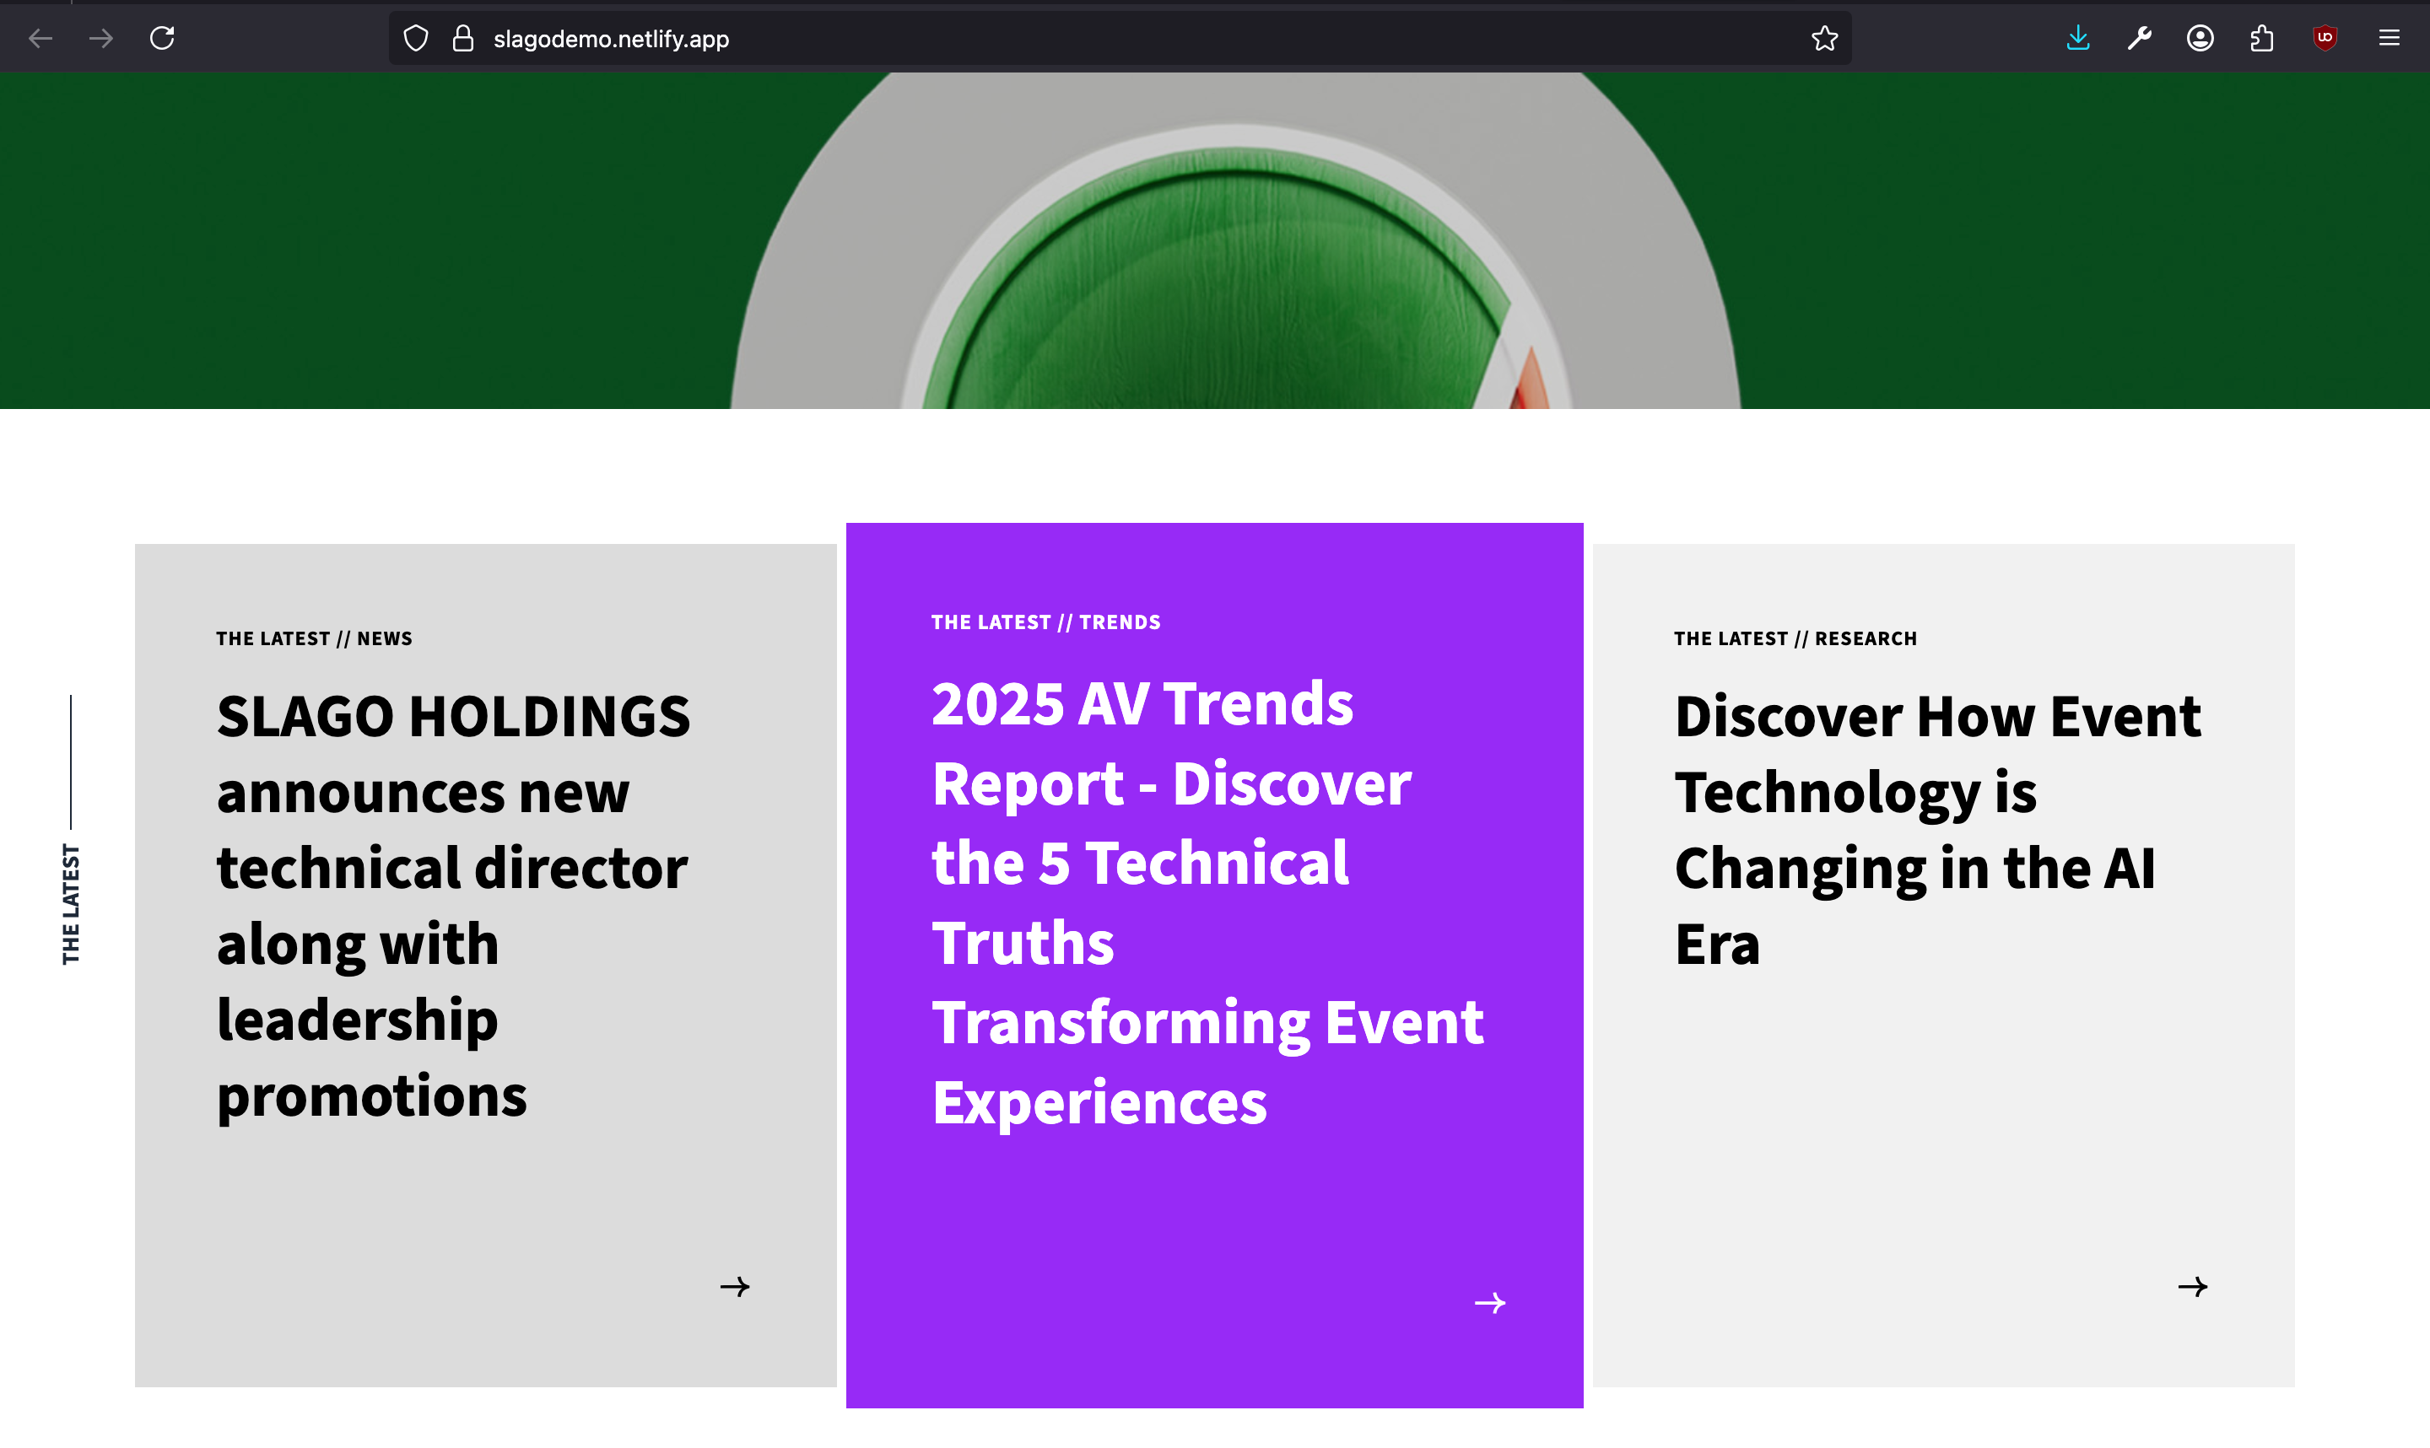The height and width of the screenshot is (1448, 2430).
Task: Open the browser hamburger menu
Action: (2389, 39)
